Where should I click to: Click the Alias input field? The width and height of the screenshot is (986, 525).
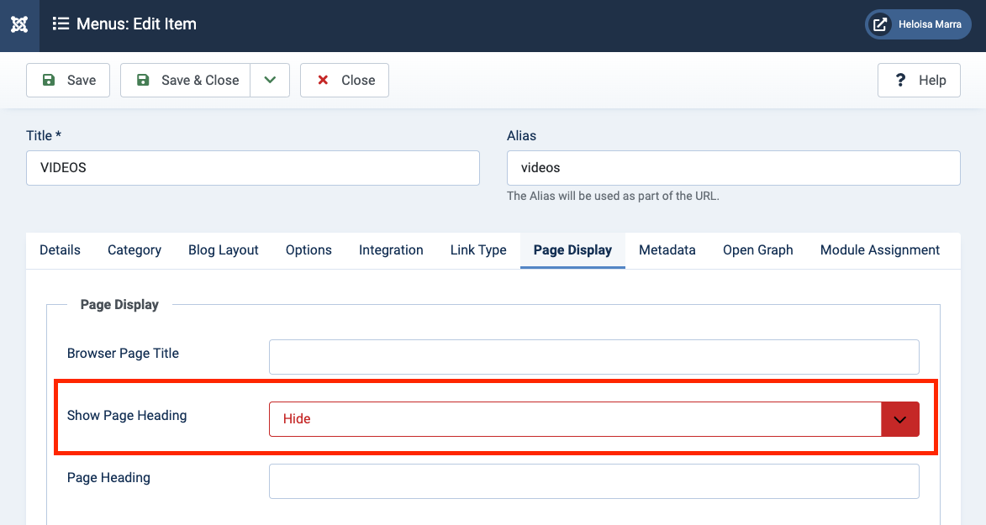(x=733, y=168)
